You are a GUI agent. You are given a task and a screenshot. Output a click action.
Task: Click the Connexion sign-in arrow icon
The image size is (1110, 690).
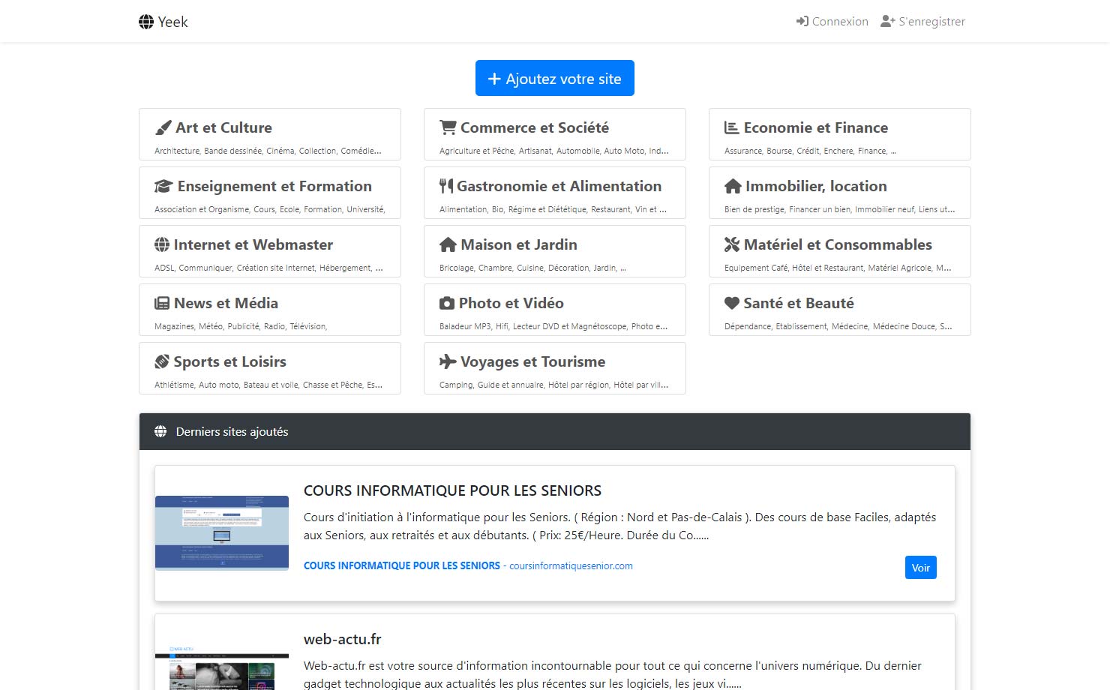pos(802,22)
